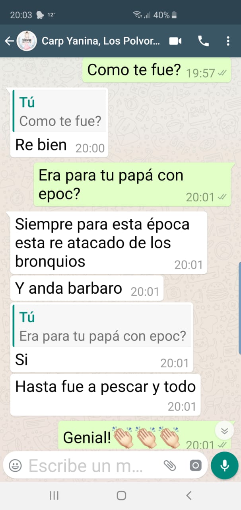This screenshot has width=241, height=510.
Task: Tap the paperclip attach icon
Action: coord(170,465)
